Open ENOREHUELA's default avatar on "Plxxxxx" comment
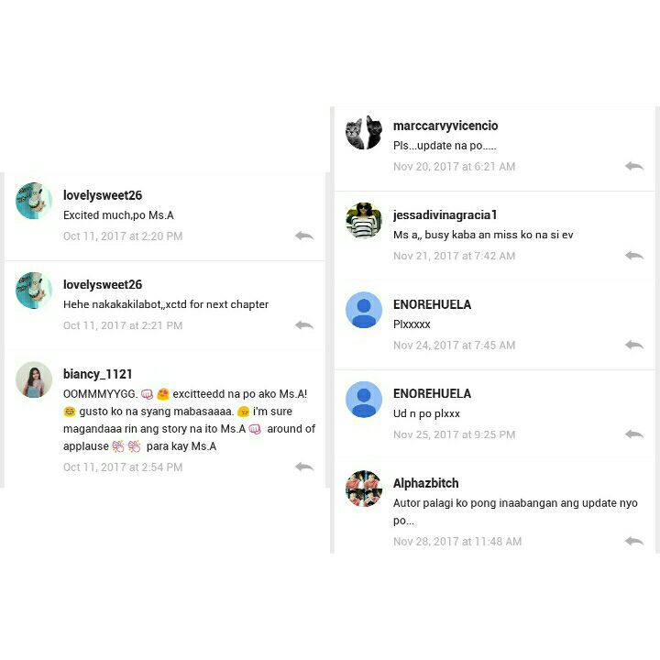Screen dimensions: 660x660 pos(364,310)
